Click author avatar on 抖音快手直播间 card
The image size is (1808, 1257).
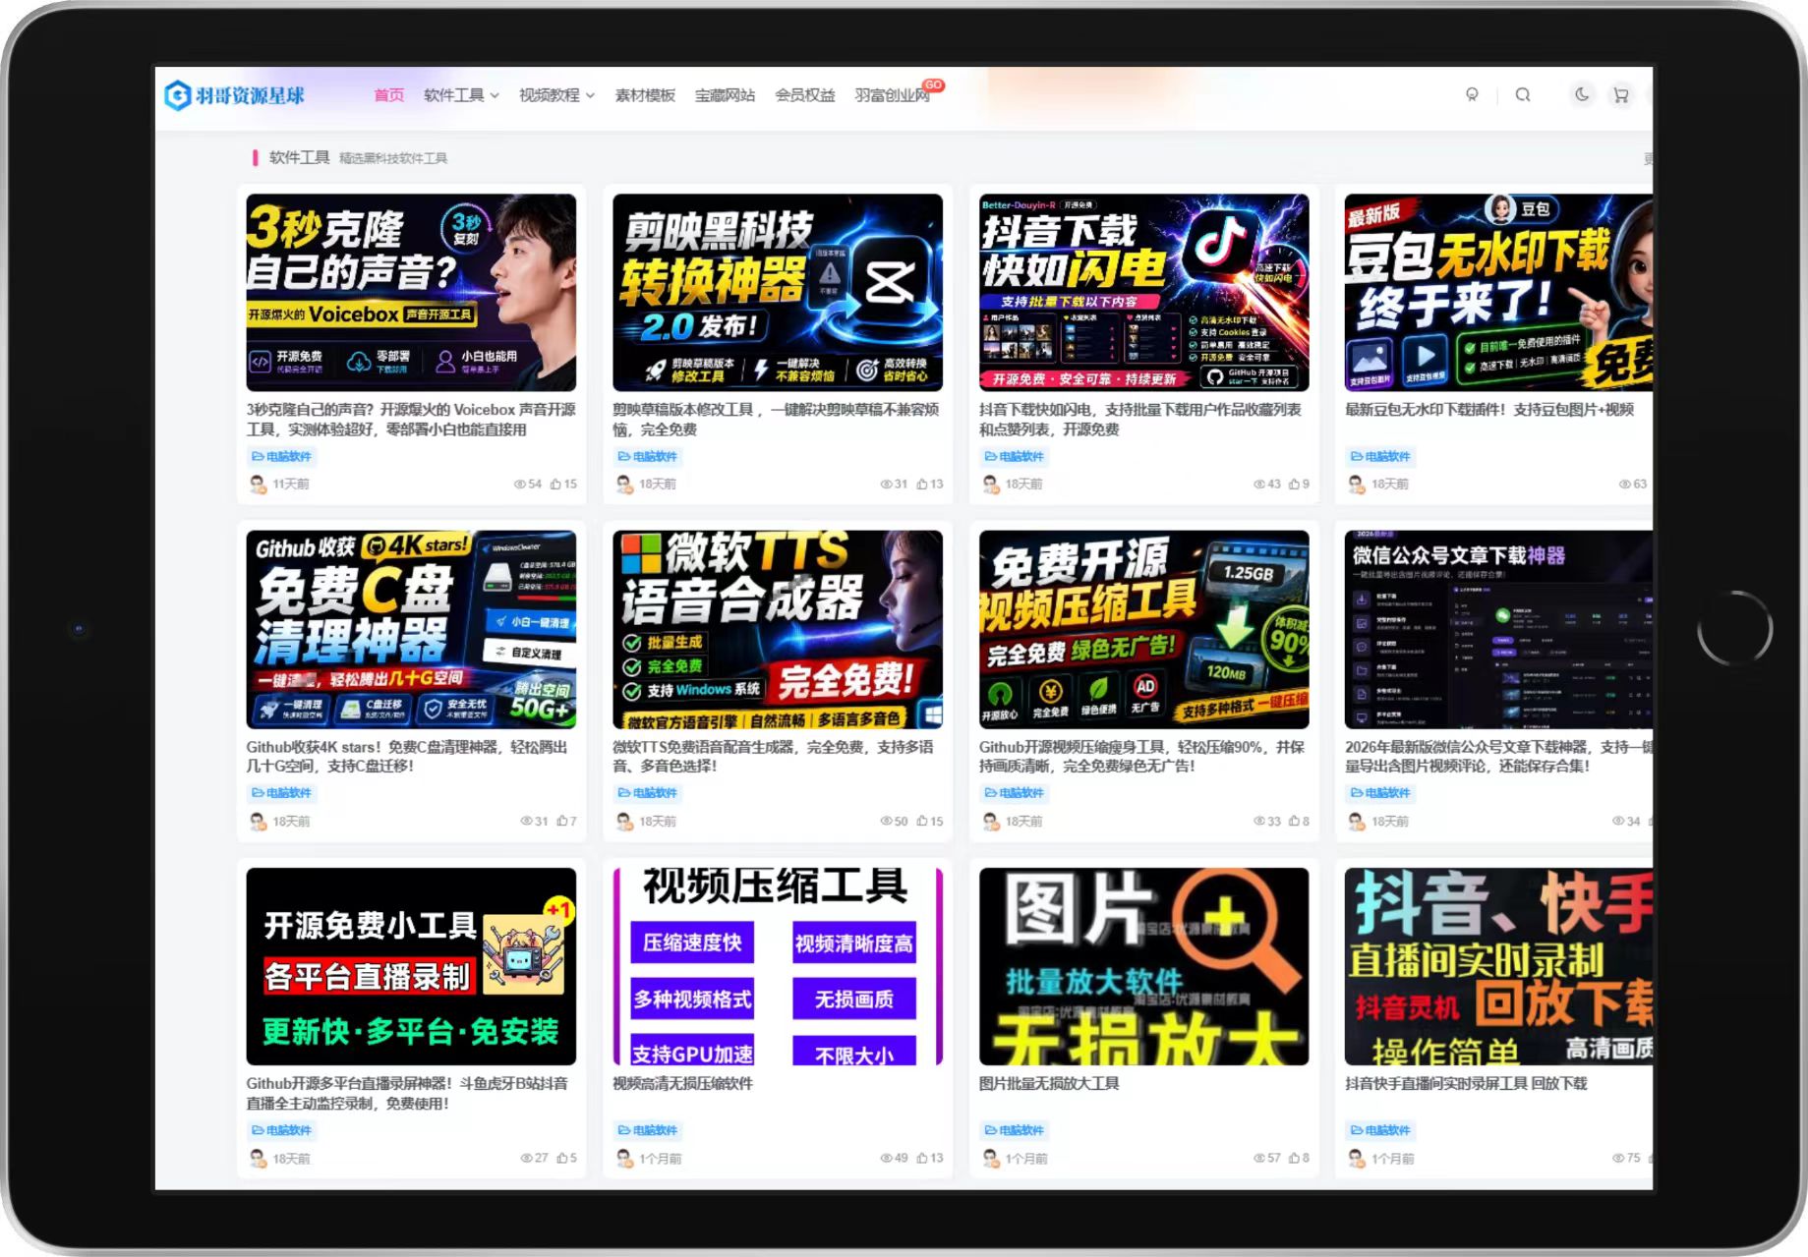[1357, 1158]
